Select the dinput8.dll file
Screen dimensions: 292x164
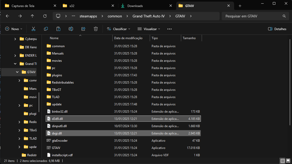[59, 126]
